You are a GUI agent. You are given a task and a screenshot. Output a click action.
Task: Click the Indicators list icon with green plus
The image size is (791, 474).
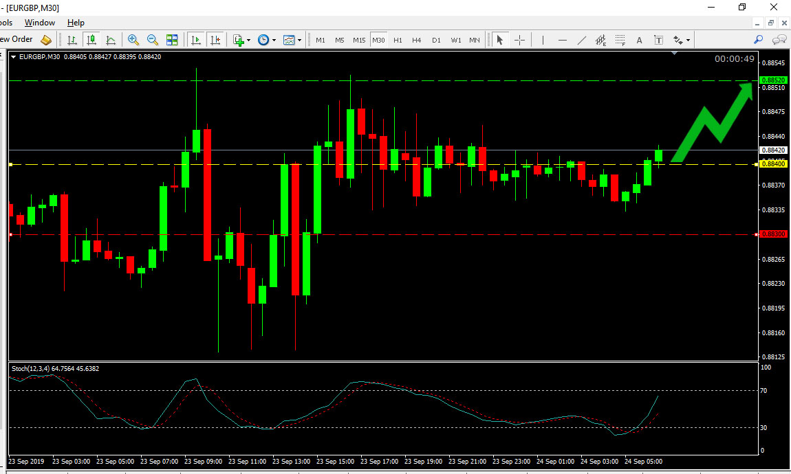(x=239, y=40)
